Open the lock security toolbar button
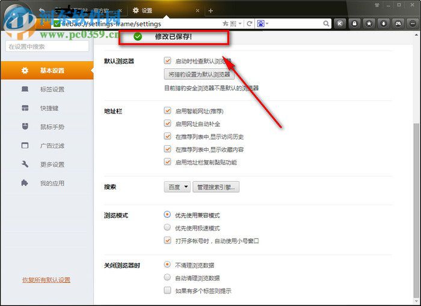Image resolution: width=421 pixels, height=306 pixels. pyautogui.click(x=354, y=23)
